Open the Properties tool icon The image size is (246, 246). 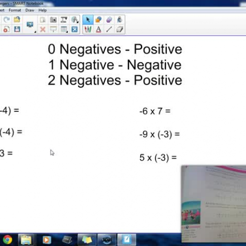point(120,30)
